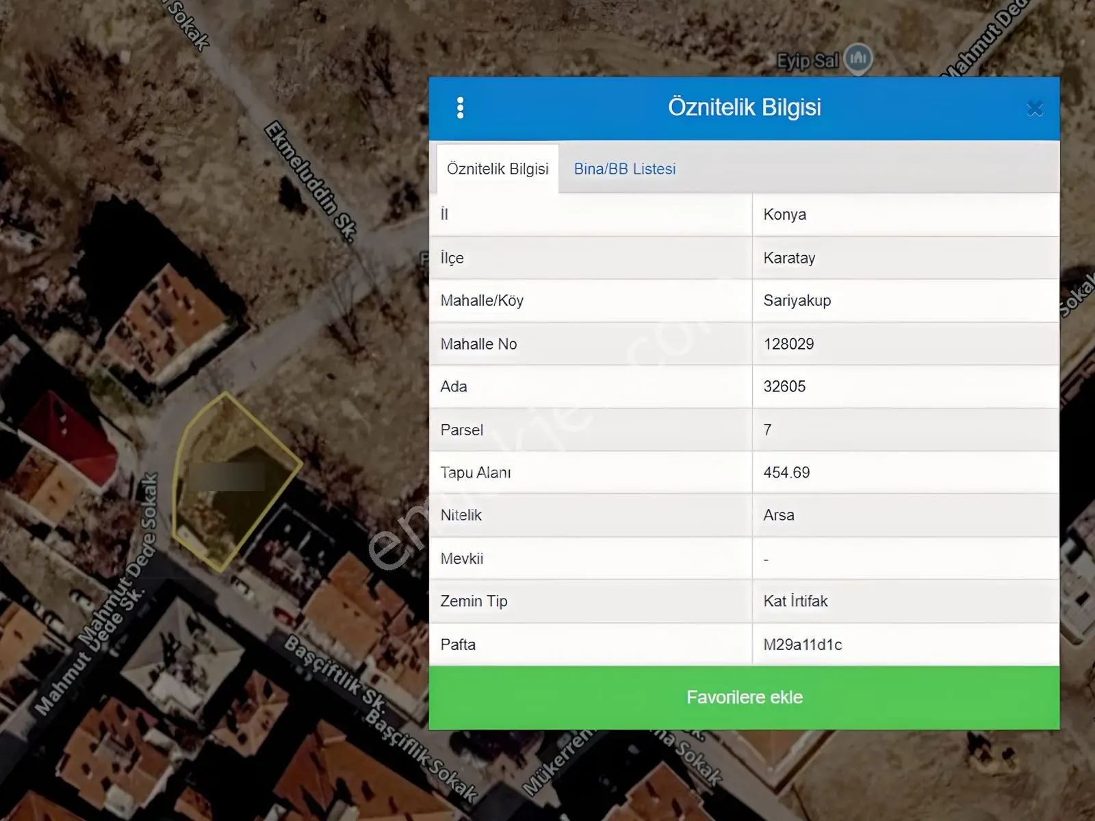1095x821 pixels.
Task: Select the Parsel value 7
Action: (767, 430)
